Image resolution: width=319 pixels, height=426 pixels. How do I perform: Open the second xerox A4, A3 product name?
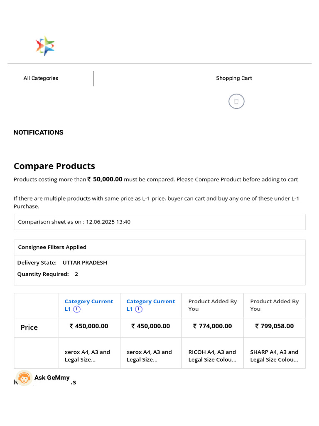149,356
